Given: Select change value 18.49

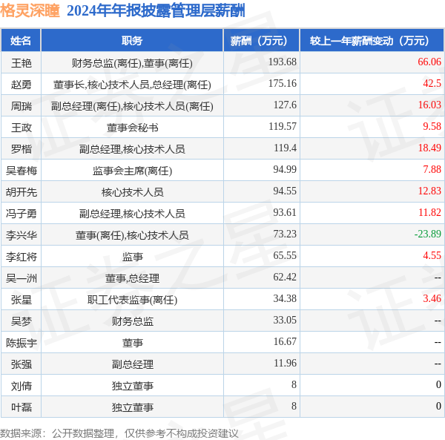Looking at the screenshot, I should pos(429,148).
